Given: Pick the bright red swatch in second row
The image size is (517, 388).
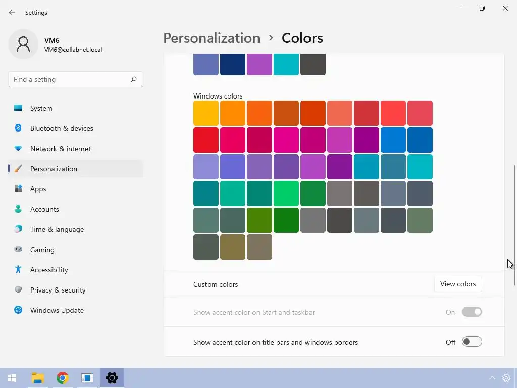Looking at the screenshot, I should (x=206, y=140).
